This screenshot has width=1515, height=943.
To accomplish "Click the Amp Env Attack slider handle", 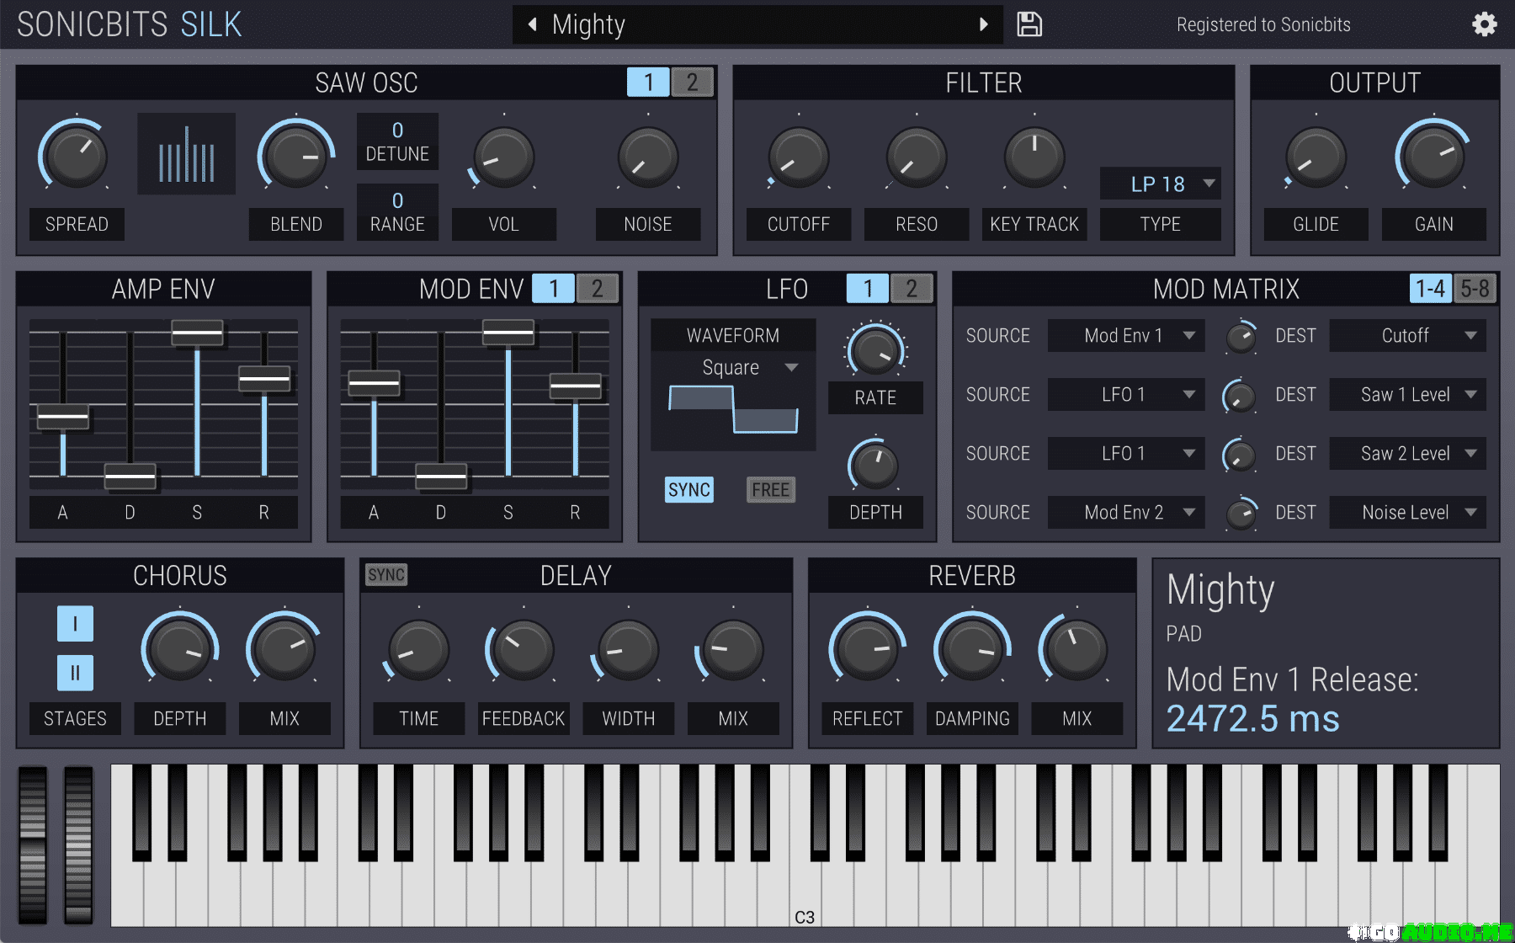I will pyautogui.click(x=63, y=417).
